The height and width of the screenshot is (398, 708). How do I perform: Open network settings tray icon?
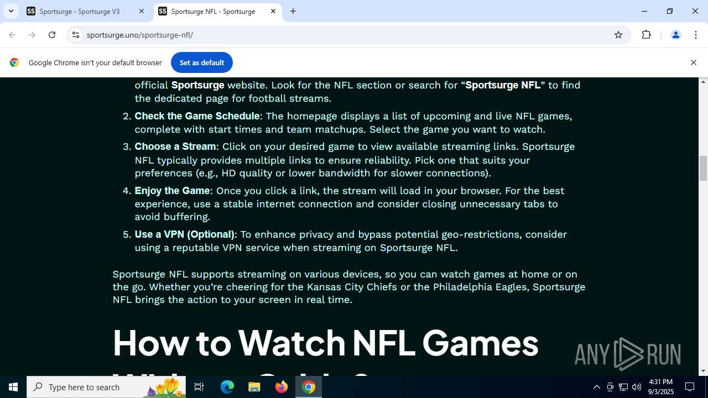pos(623,387)
